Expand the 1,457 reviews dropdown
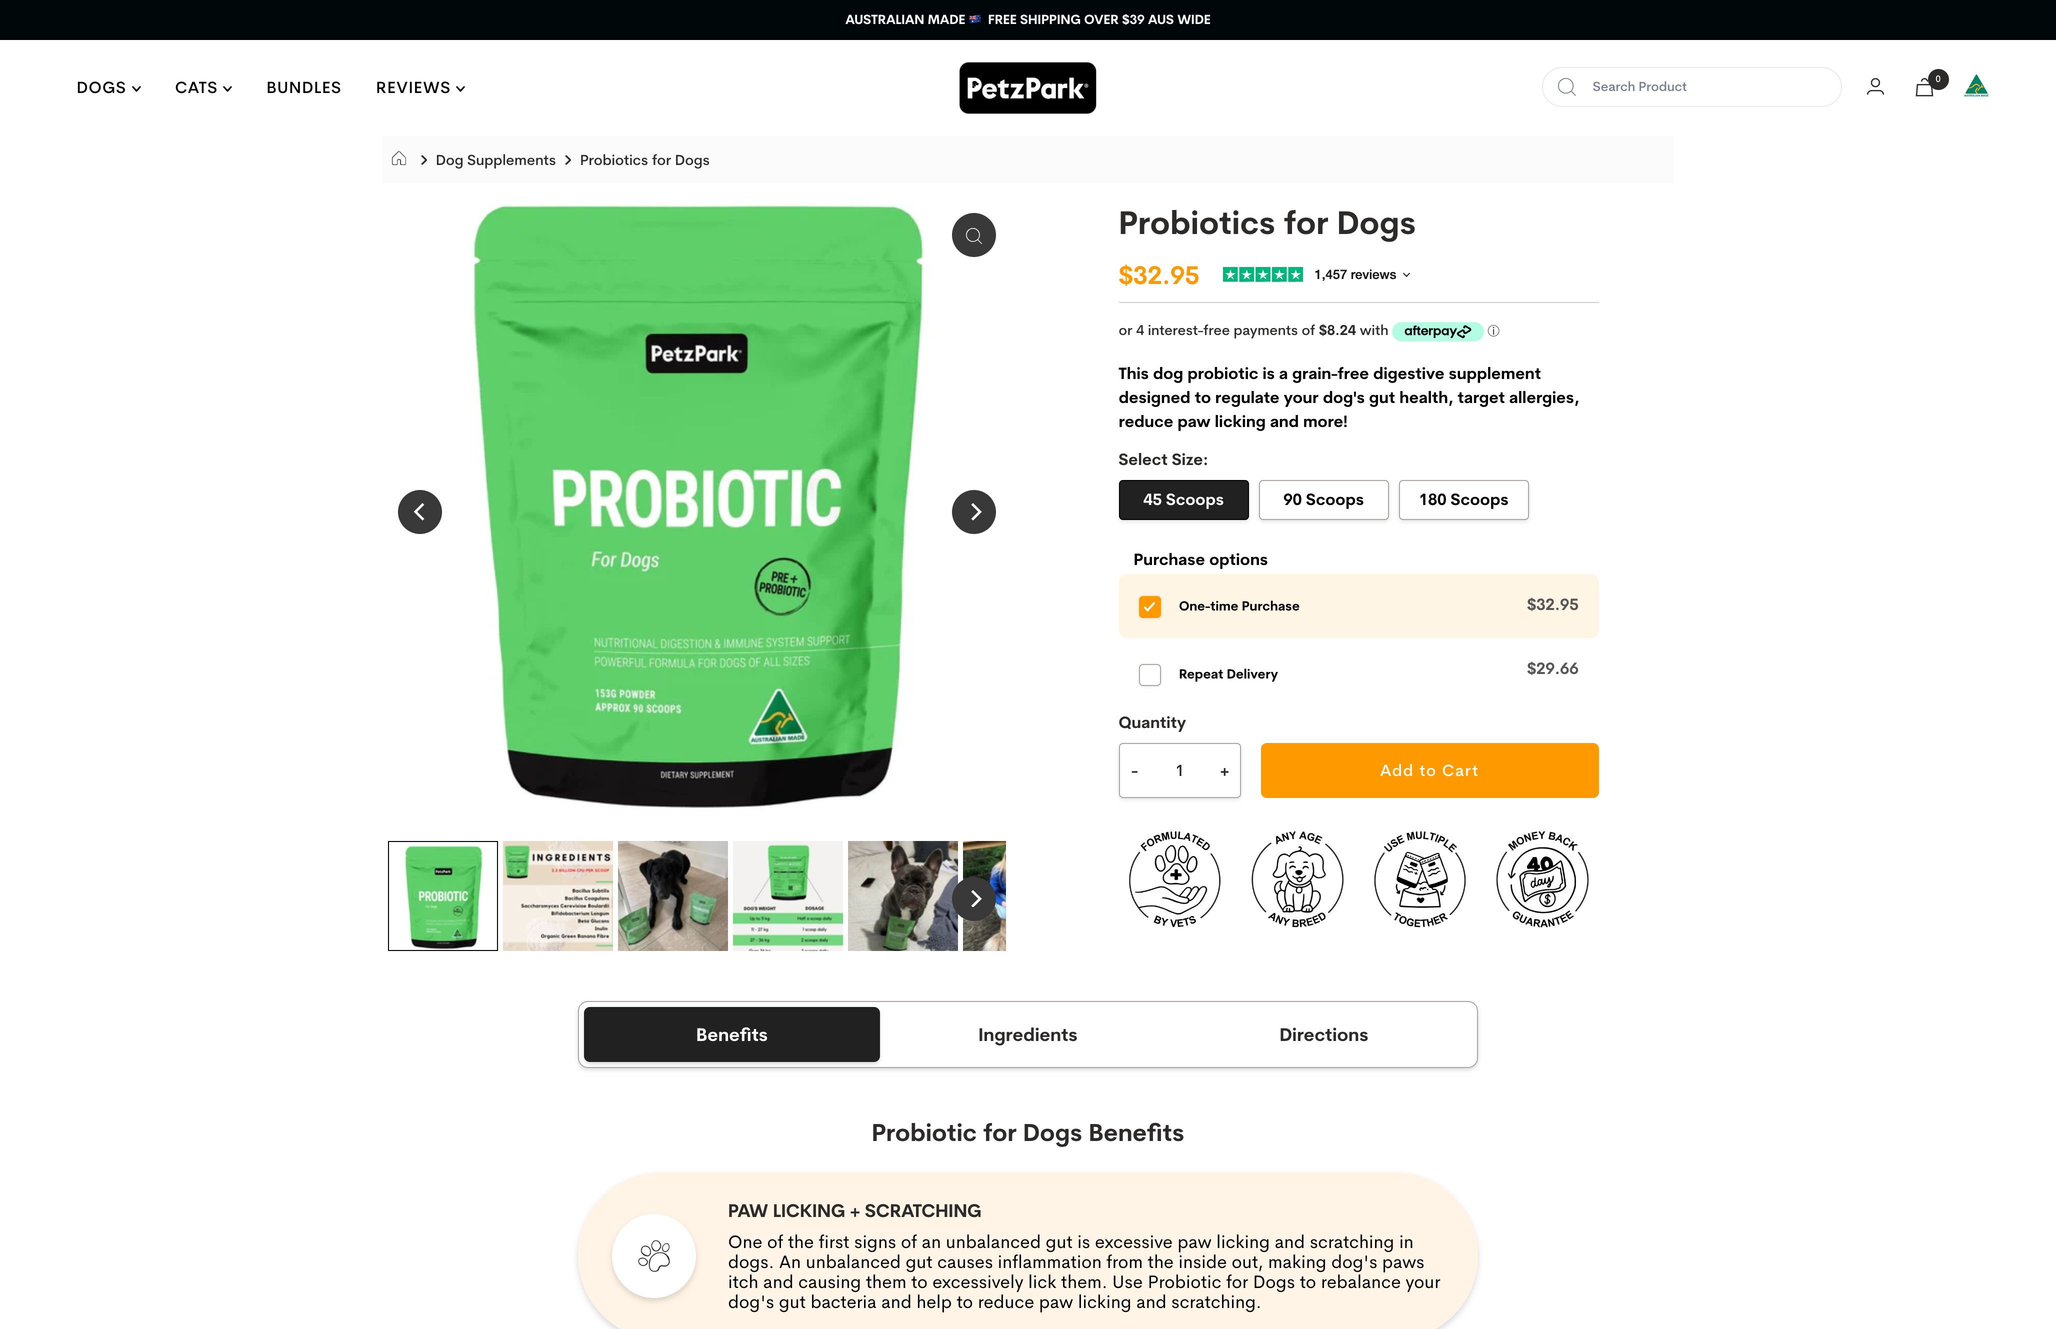2056x1329 pixels. click(1361, 274)
